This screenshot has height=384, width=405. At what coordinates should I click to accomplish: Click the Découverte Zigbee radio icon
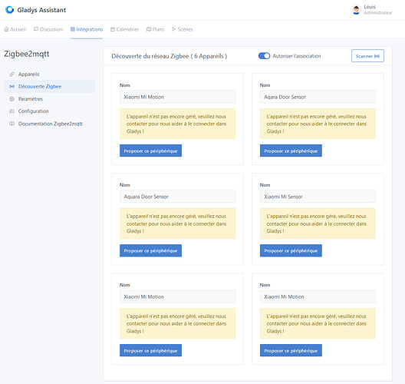click(12, 86)
